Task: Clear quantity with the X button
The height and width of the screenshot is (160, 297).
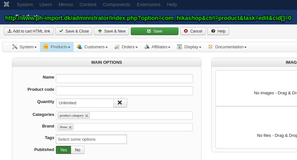Action: [120, 103]
